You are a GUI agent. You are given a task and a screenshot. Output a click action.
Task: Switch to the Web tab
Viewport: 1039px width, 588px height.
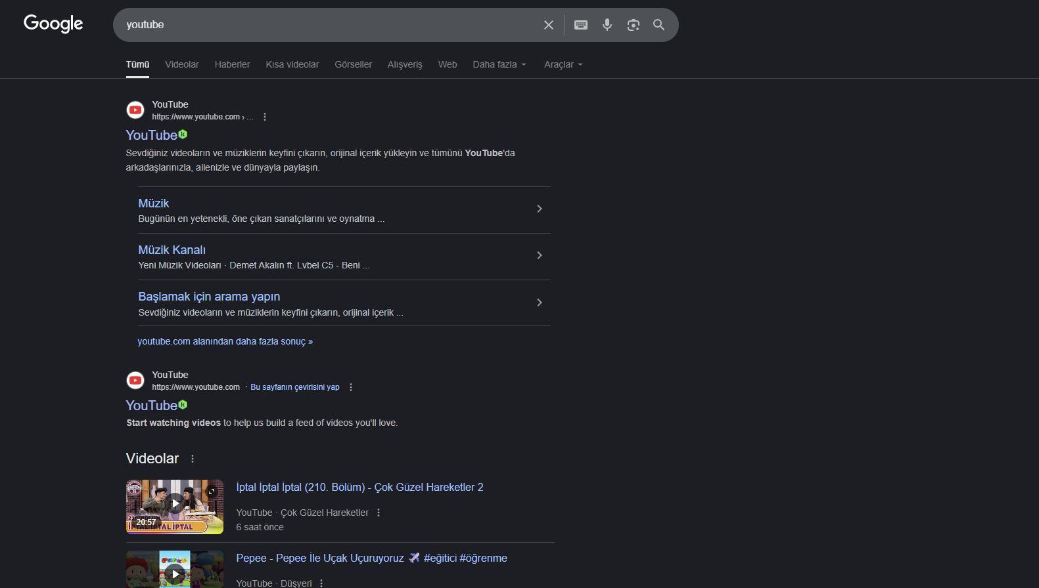[448, 64]
